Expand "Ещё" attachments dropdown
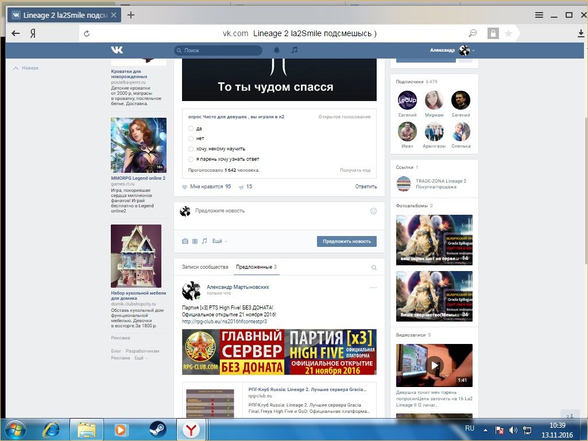The height and width of the screenshot is (441, 588). 219,241
